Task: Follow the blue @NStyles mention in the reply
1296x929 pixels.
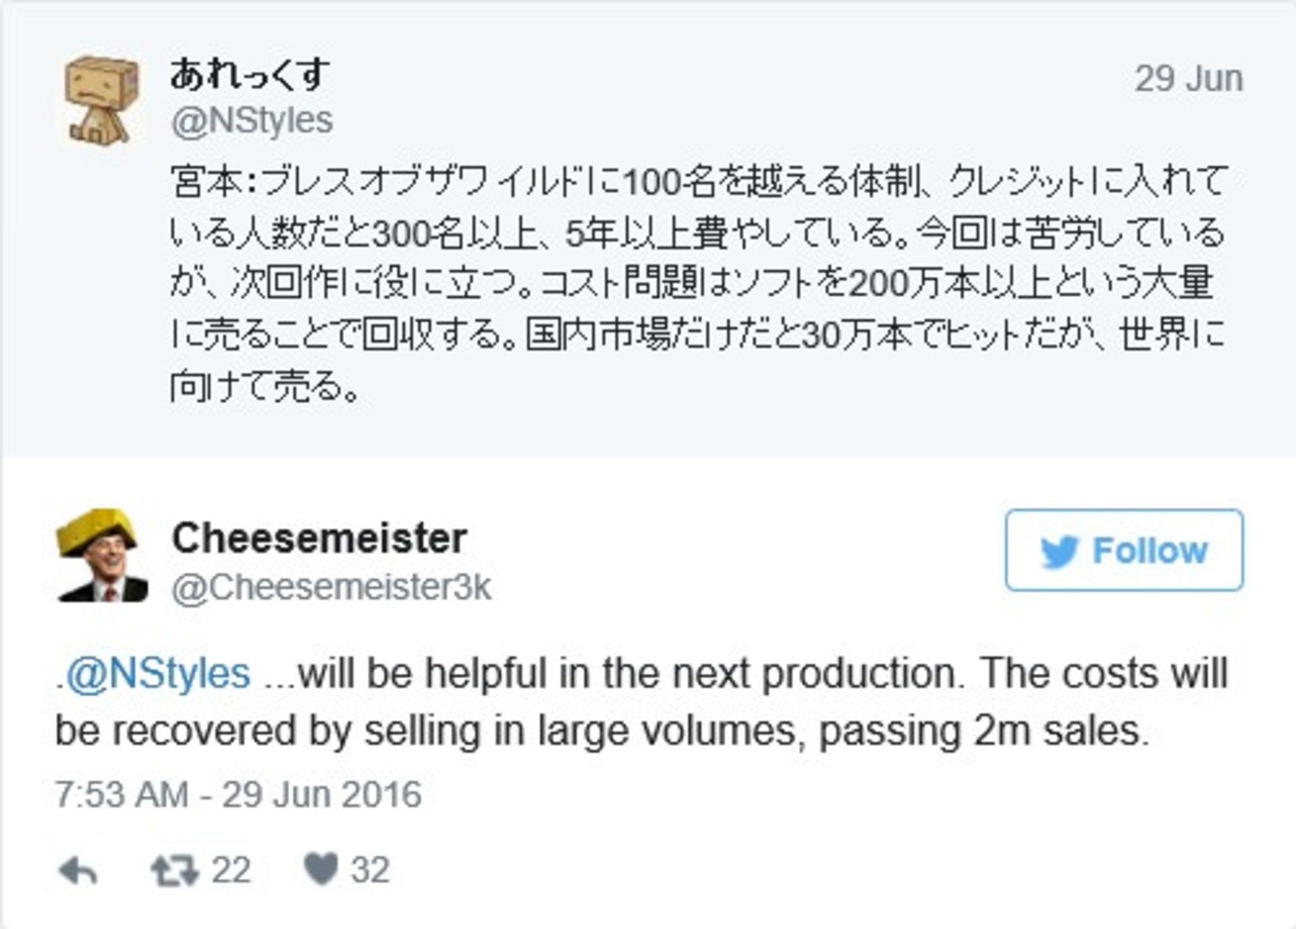Action: [x=158, y=674]
